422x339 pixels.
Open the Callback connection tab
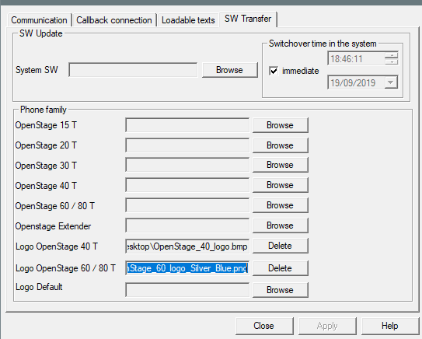coord(114,20)
